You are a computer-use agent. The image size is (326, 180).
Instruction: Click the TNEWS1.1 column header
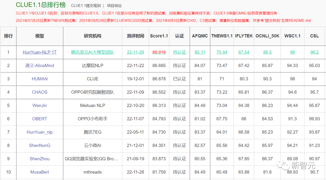tap(222, 36)
